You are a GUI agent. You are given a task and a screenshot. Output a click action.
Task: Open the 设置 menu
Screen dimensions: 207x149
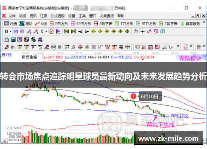pyautogui.click(x=72, y=16)
